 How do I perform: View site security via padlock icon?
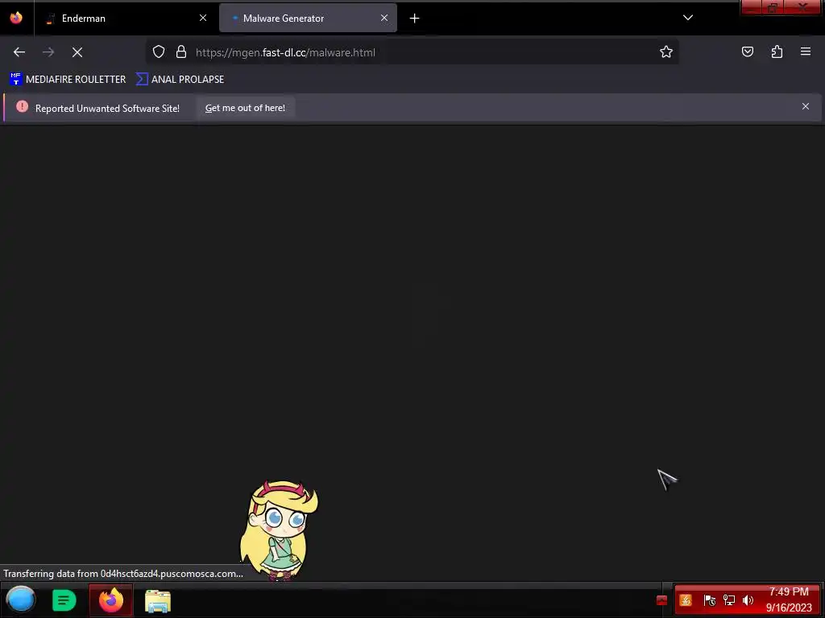(x=181, y=52)
